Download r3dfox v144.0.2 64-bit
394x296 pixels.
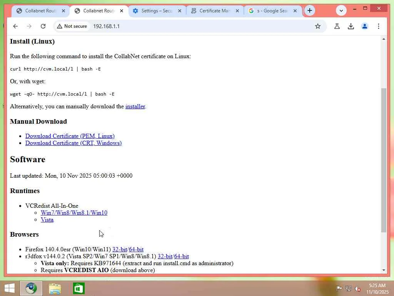(182, 256)
